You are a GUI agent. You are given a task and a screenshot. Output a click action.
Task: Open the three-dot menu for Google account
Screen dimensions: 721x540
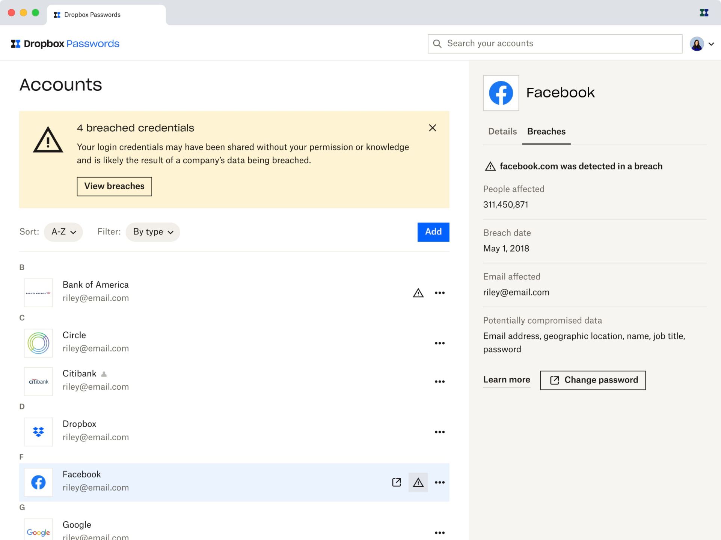(x=439, y=532)
